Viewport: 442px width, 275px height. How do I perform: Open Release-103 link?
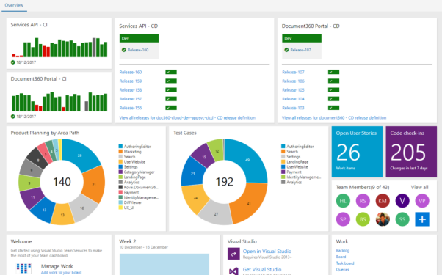[x=293, y=108]
